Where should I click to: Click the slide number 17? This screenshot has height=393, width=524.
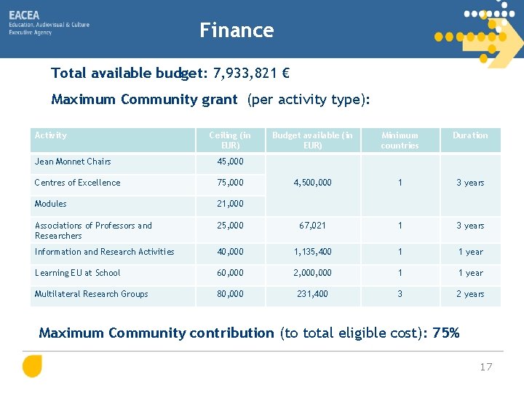coord(486,367)
